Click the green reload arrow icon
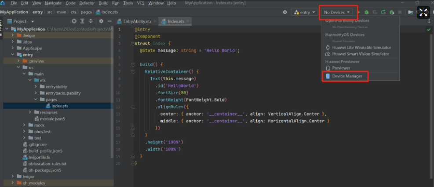This screenshot has height=187, width=434. tap(383, 12)
